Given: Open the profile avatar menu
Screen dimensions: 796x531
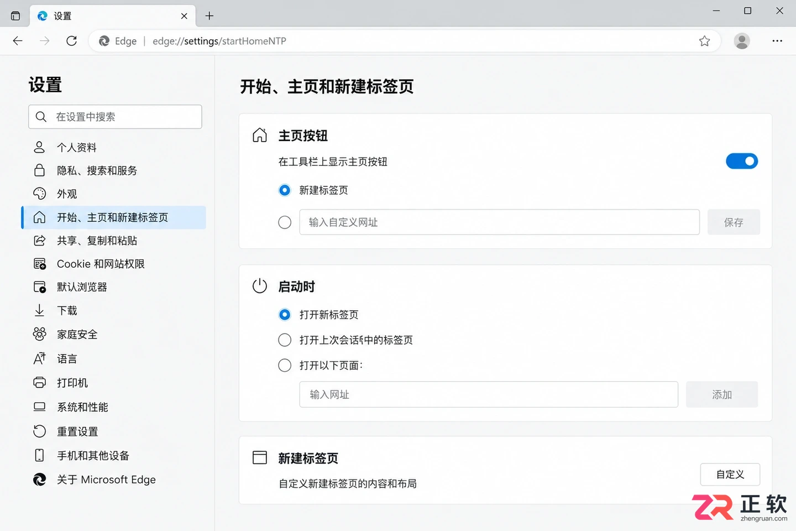Looking at the screenshot, I should coord(742,41).
